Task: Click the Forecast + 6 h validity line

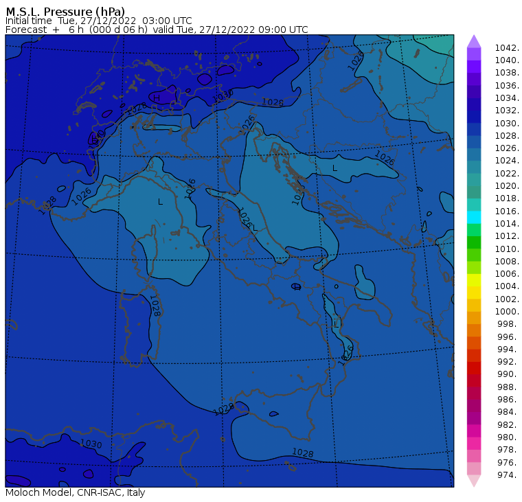Action: (x=157, y=30)
